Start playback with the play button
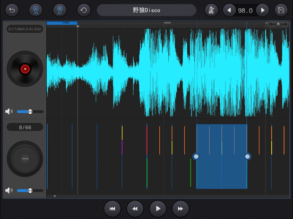The image size is (293, 219). click(x=158, y=209)
